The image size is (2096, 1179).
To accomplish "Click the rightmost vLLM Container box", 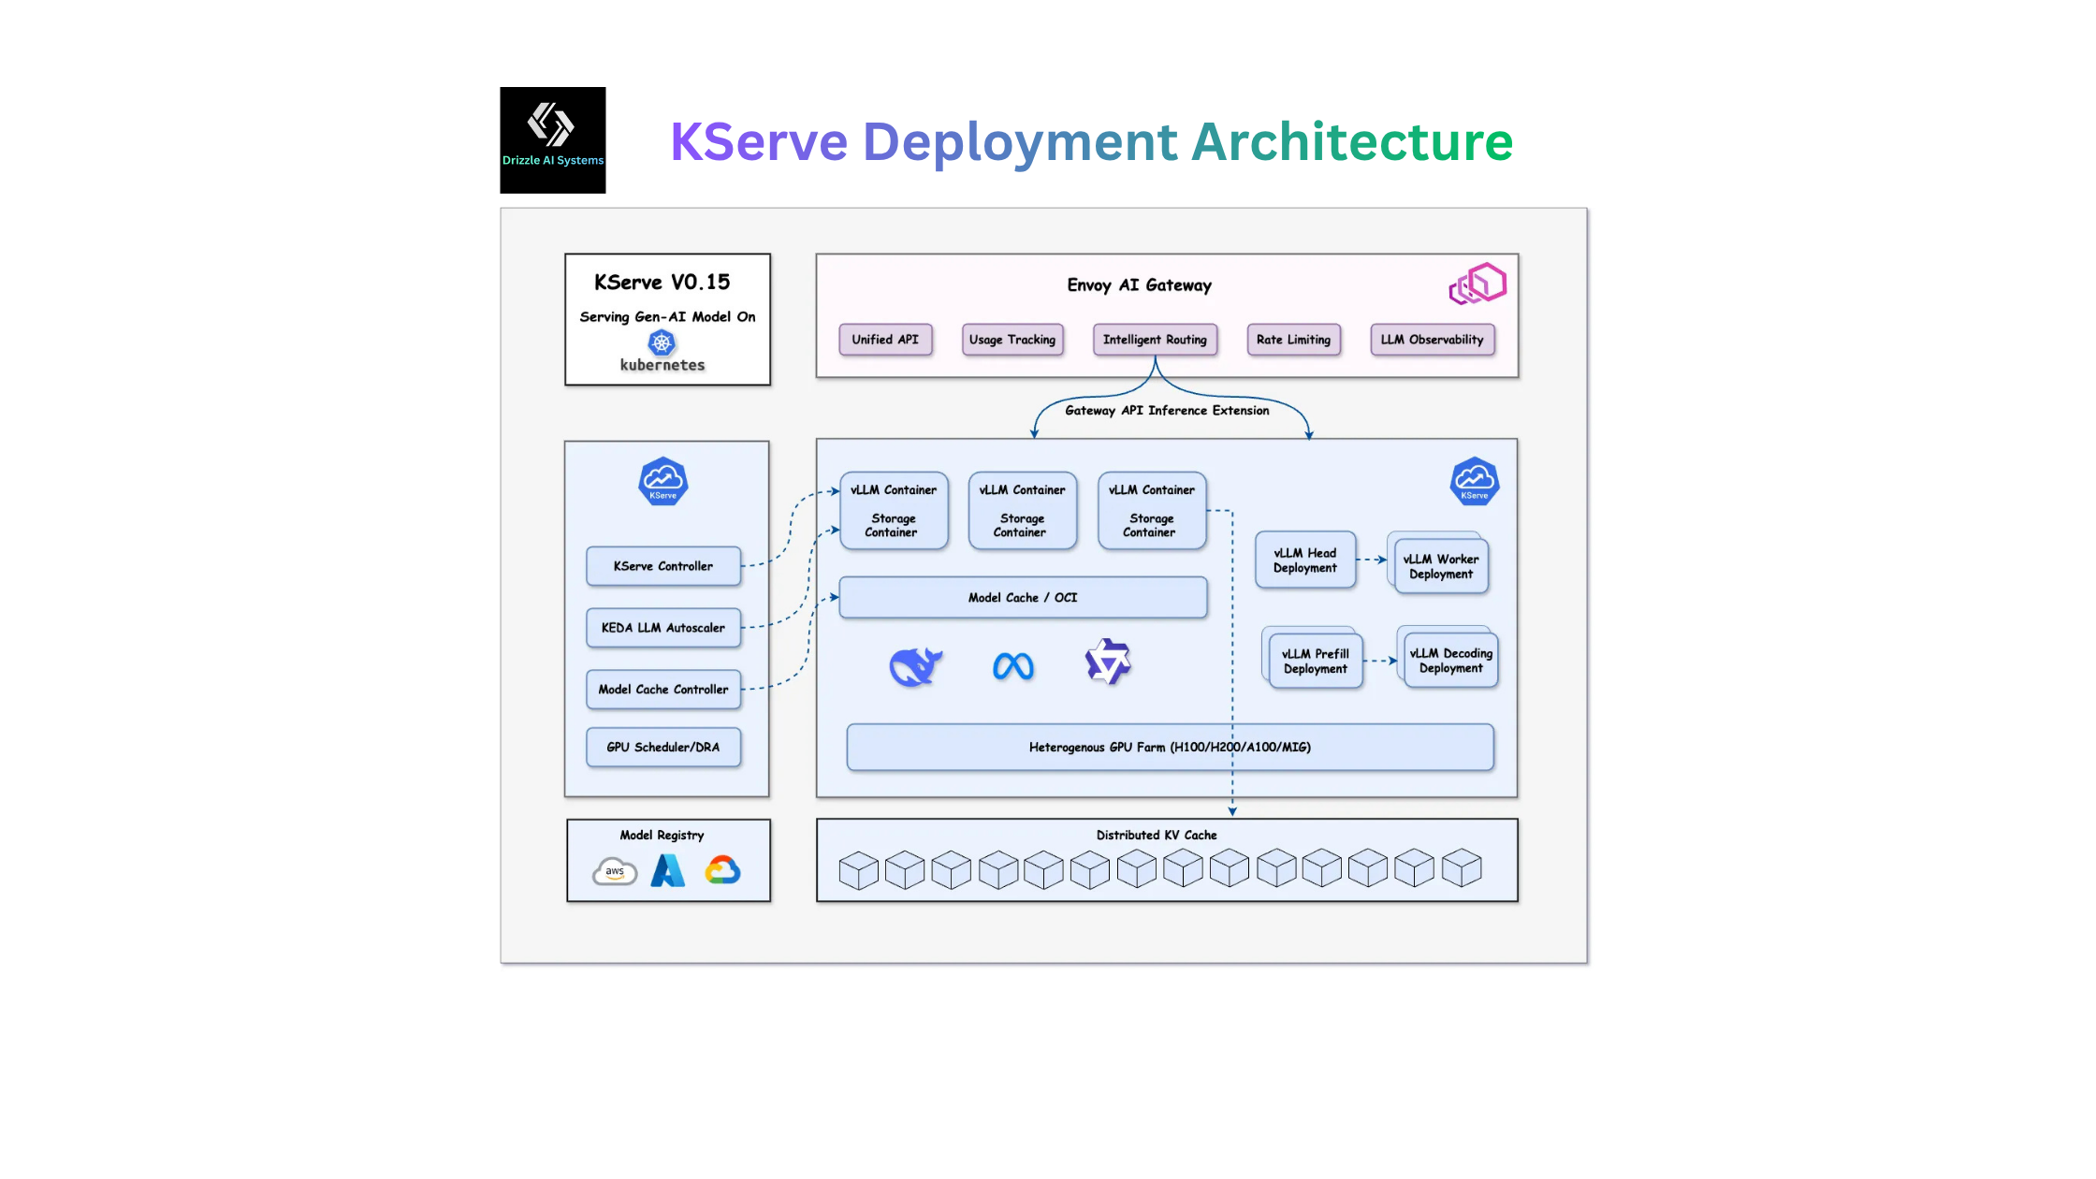I will [1152, 511].
